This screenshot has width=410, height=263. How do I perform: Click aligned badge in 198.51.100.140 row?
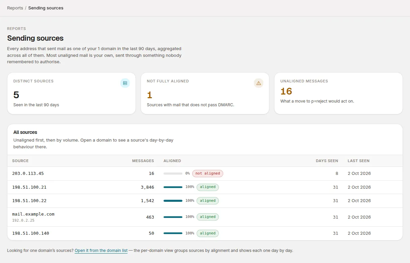(x=208, y=233)
